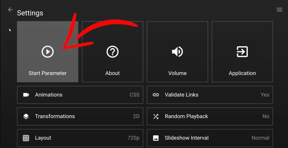Open the hamburger menu
This screenshot has width=288, height=148.
pyautogui.click(x=279, y=10)
